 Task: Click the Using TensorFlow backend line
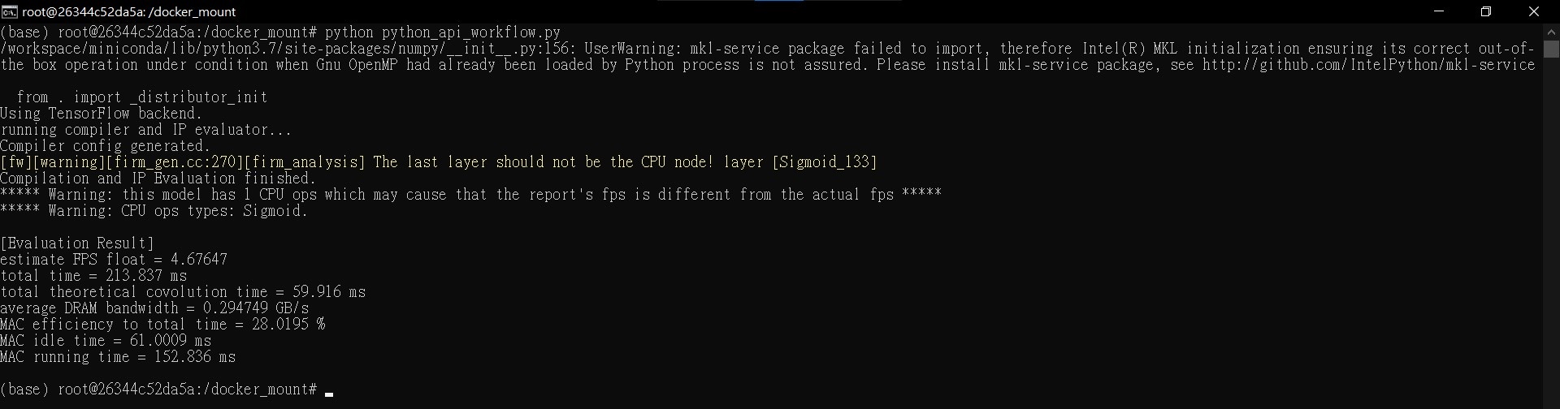coord(102,114)
